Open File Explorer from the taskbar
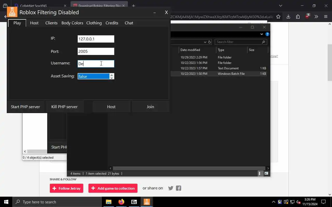This screenshot has width=332, height=207. (109, 202)
